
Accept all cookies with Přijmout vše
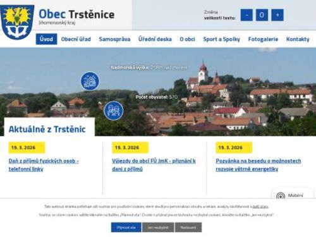[x=126, y=228]
